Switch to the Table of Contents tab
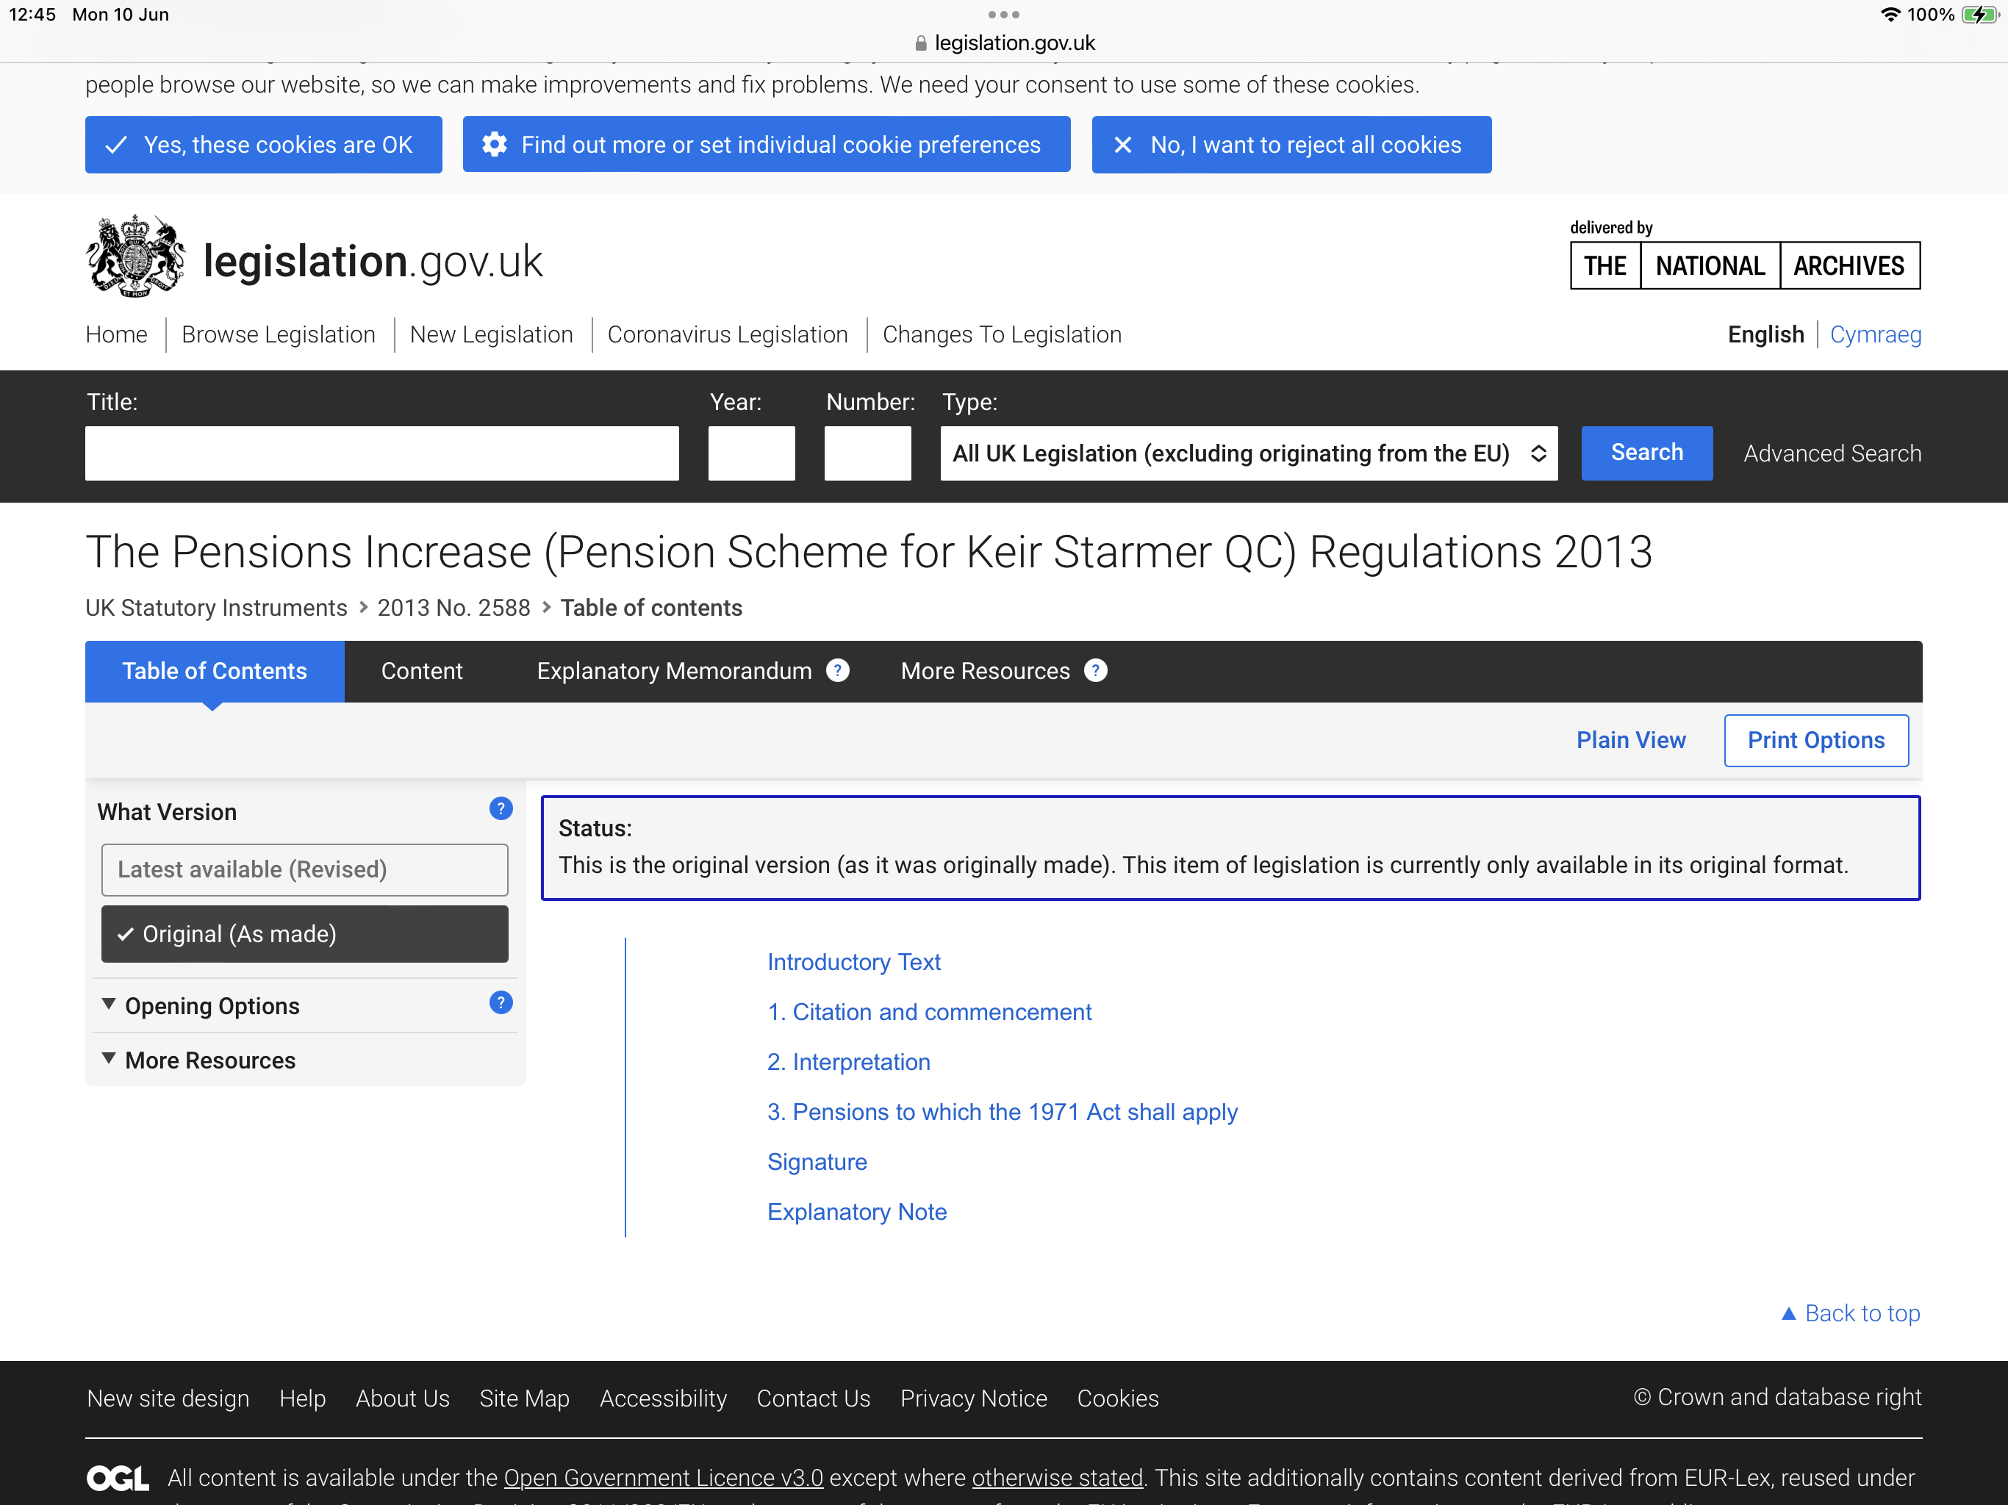 click(214, 672)
